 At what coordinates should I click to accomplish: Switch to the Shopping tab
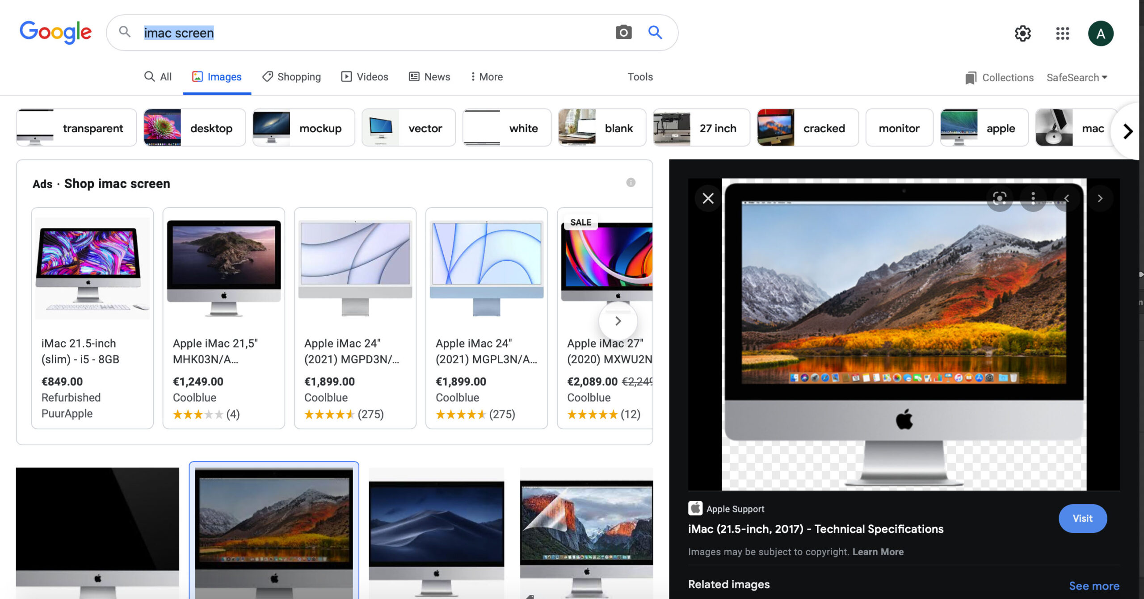[291, 77]
